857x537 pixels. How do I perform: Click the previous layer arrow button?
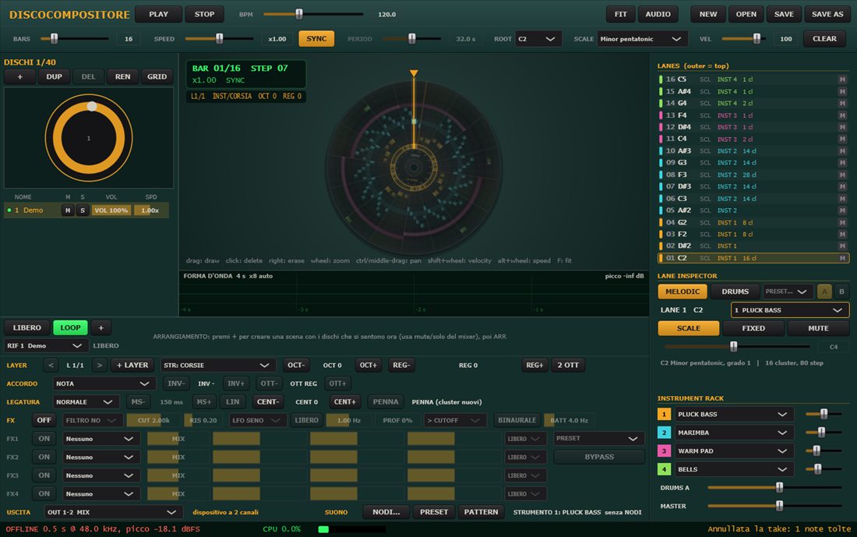click(51, 366)
